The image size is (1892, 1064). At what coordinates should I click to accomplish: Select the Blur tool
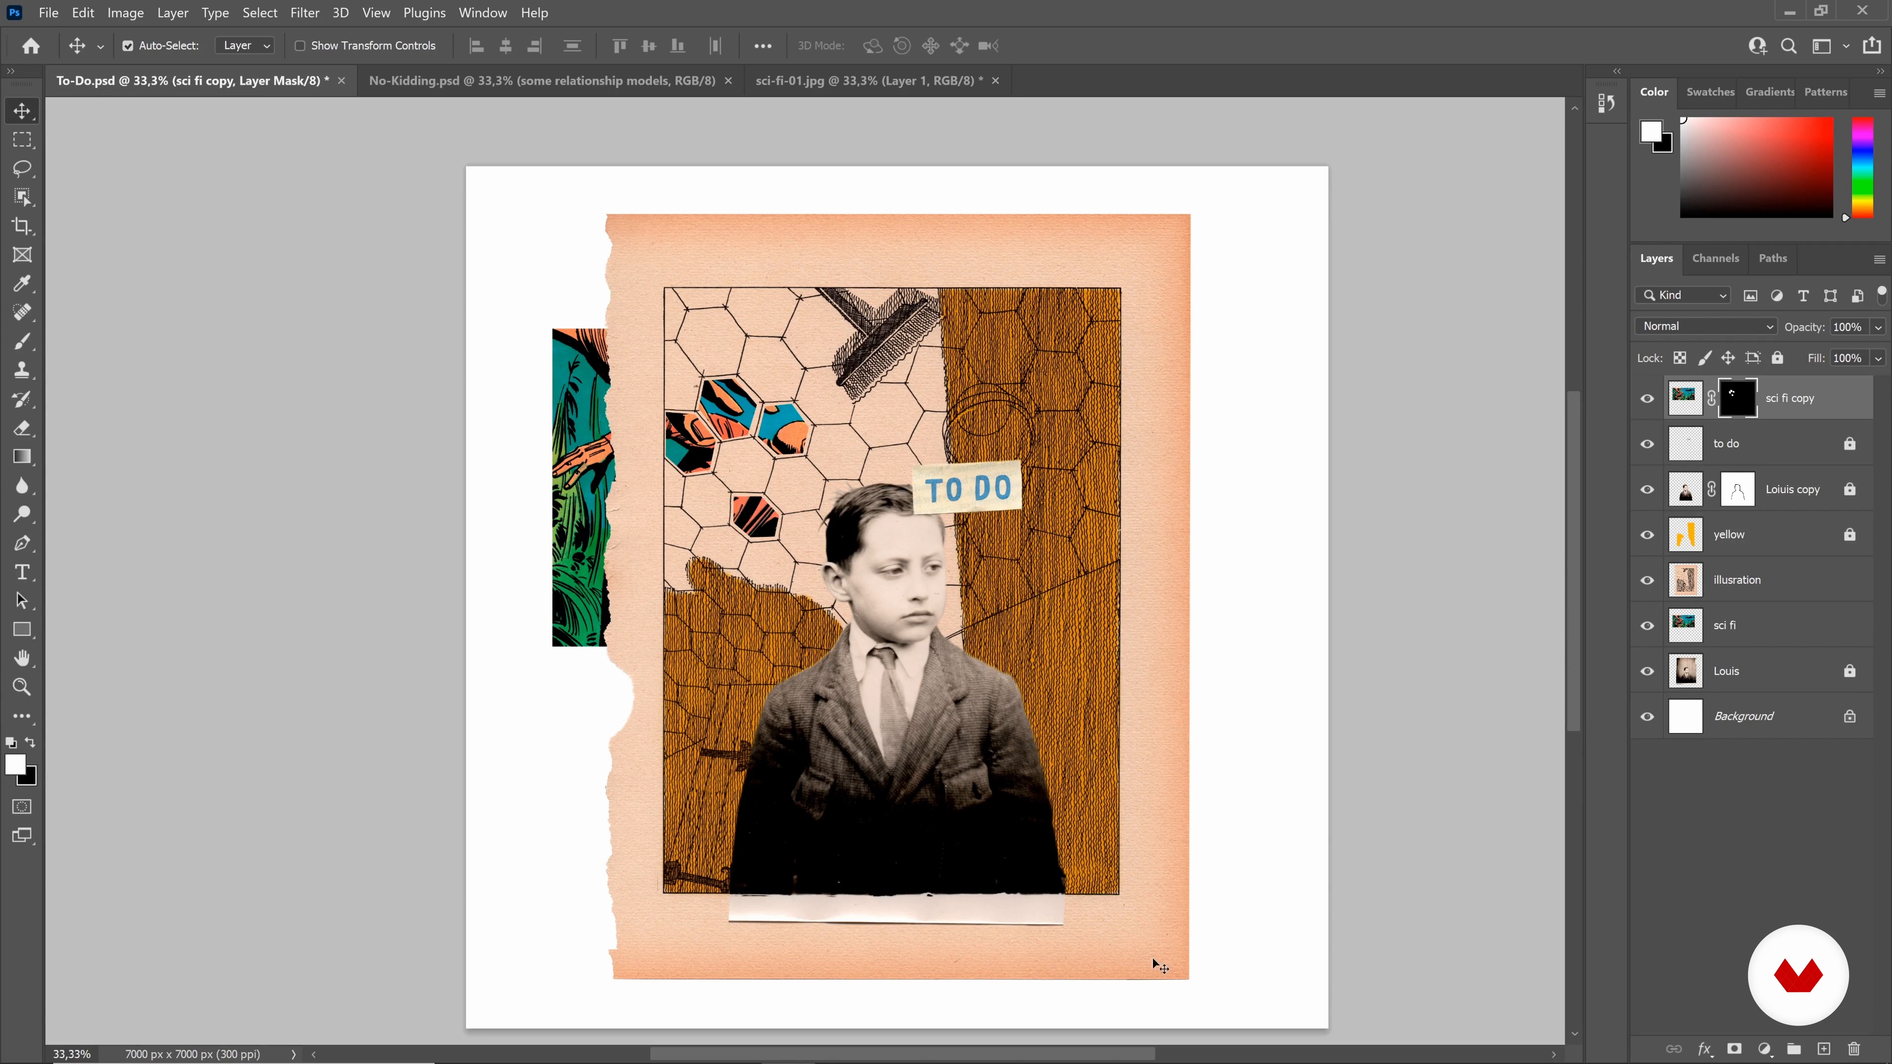pos(22,485)
